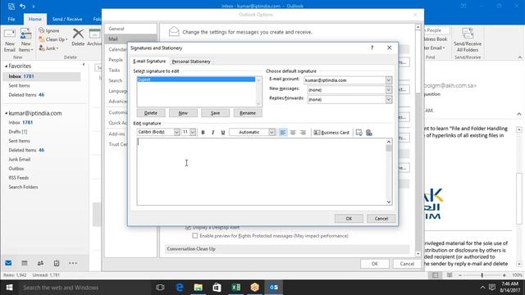Select Mail category in Outlook Options
The height and width of the screenshot is (295, 525).
[130, 39]
